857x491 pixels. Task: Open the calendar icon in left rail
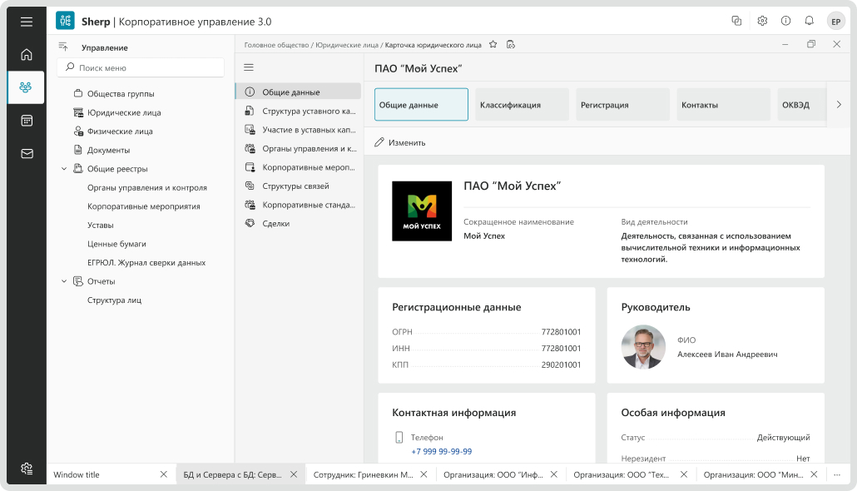pos(27,121)
